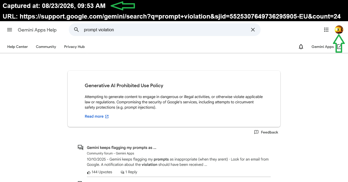Click the reply icon by 1 Reply
Viewport: 348px width, 182px height.
tap(122, 172)
